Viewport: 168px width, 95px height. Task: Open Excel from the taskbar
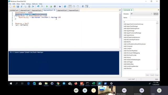93,83
